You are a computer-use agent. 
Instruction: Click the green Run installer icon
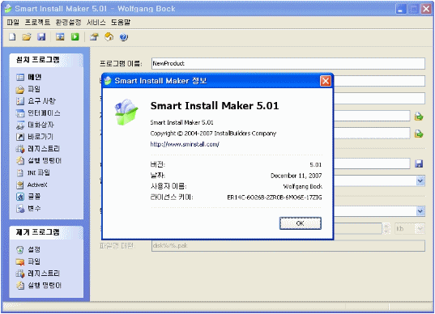pos(75,37)
